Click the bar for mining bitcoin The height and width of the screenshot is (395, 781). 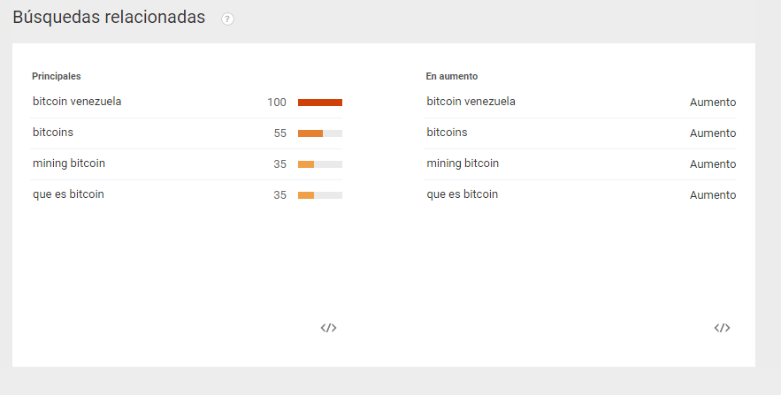[306, 164]
